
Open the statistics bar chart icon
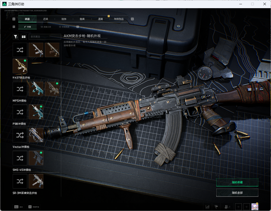coord(207,207)
